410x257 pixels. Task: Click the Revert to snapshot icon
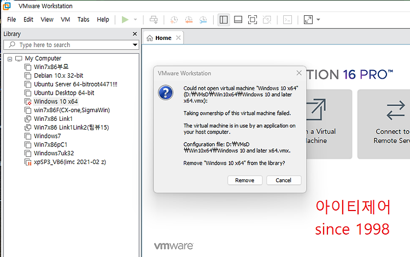pos(189,20)
